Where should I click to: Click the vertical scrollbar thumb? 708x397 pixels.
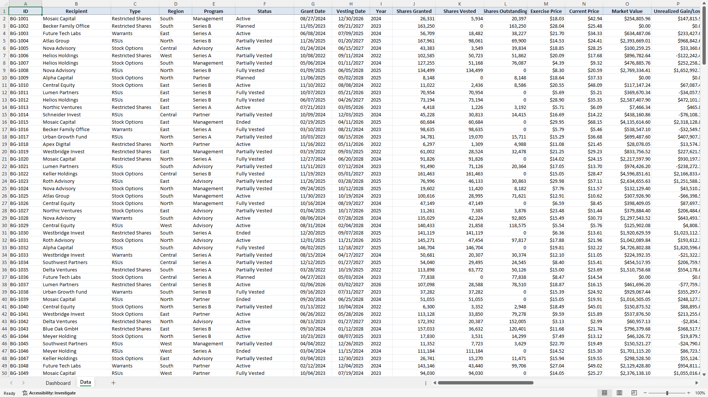pyautogui.click(x=704, y=35)
